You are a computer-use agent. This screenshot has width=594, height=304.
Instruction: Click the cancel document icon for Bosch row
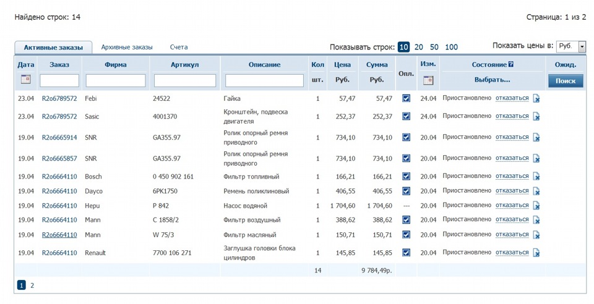[x=536, y=176]
